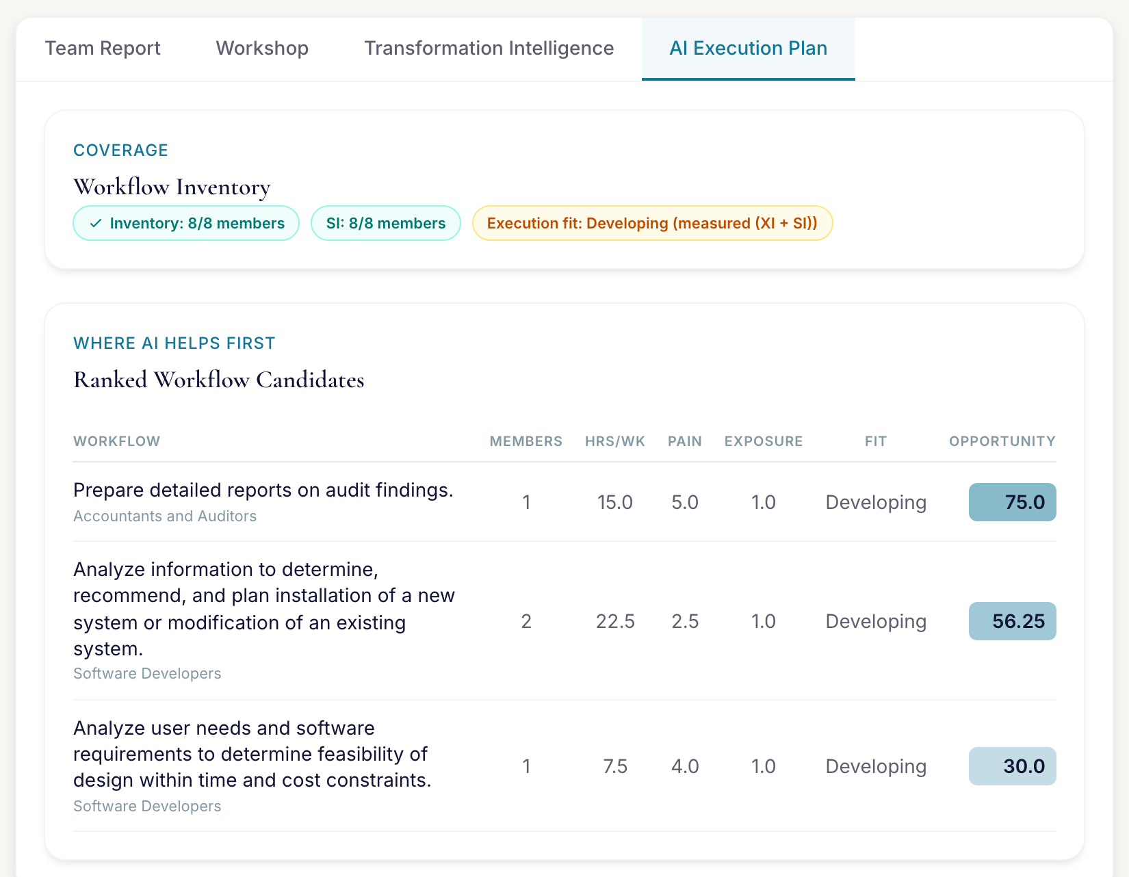This screenshot has width=1129, height=877.
Task: Click the PAIN column header
Action: (x=685, y=441)
